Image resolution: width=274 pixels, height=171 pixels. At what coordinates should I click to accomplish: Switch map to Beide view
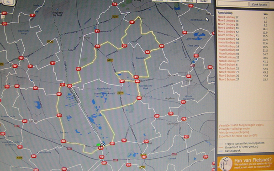(x=189, y=1)
